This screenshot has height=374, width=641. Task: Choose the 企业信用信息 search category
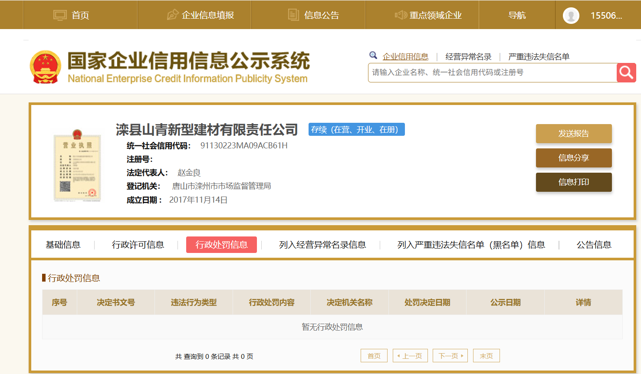[405, 57]
